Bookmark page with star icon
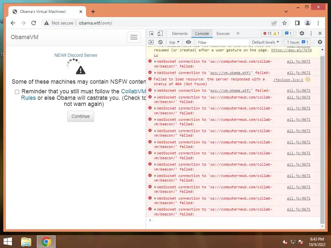Viewport: 331px width, 248px height. 284,23
